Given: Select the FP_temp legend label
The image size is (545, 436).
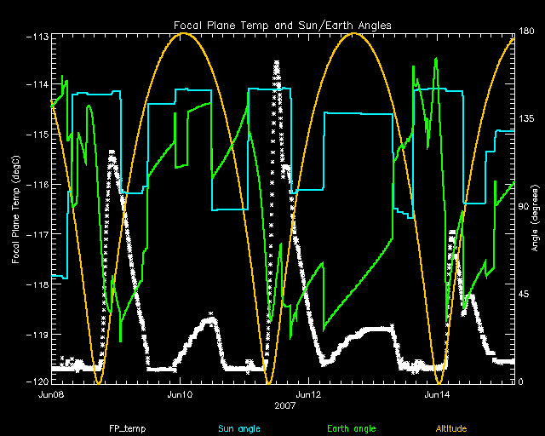Looking at the screenshot, I should [123, 427].
